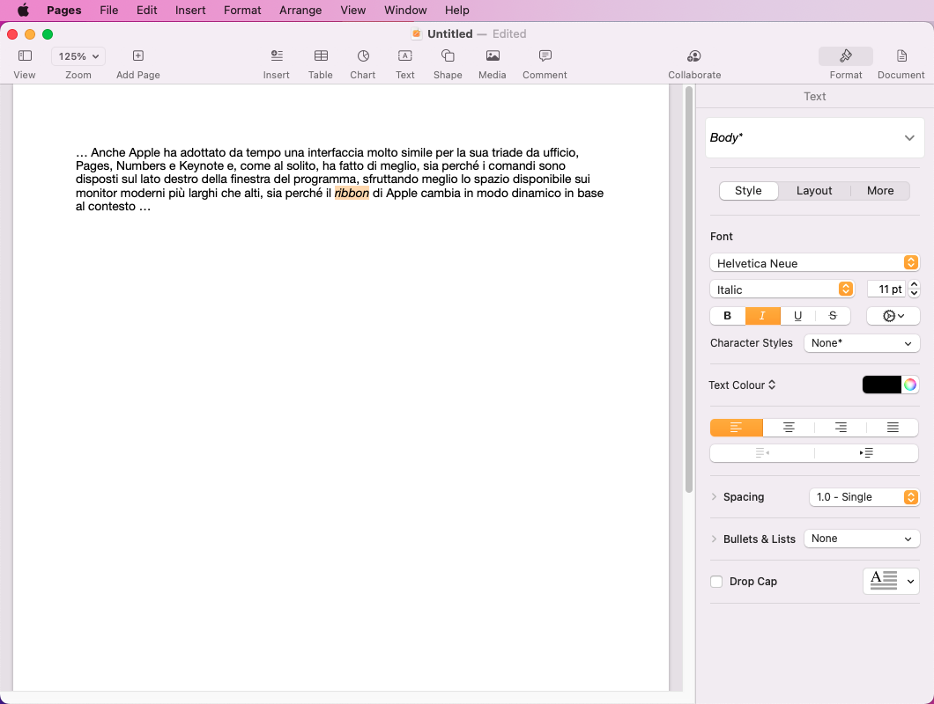Enable the Drop Cap checkbox

point(716,582)
